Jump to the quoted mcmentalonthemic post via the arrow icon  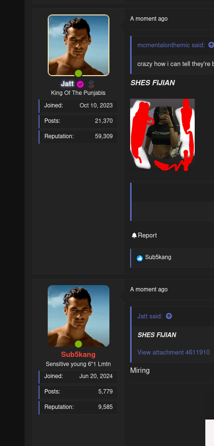coord(211,45)
